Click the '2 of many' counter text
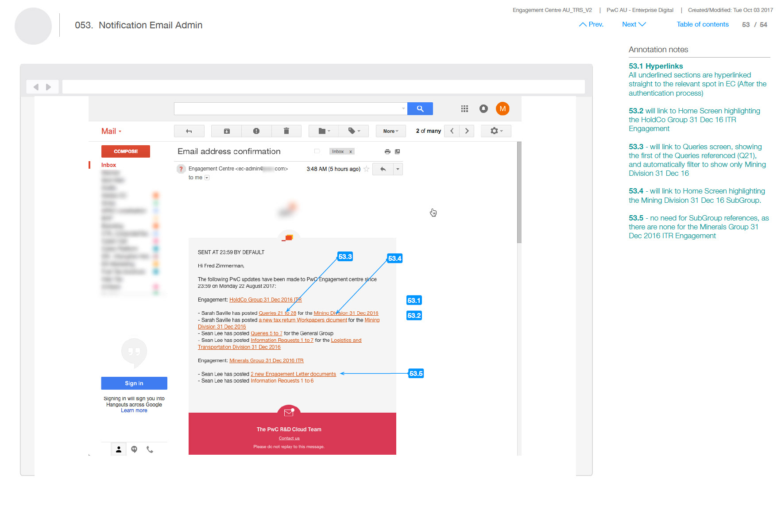This screenshot has width=781, height=530. pos(428,131)
